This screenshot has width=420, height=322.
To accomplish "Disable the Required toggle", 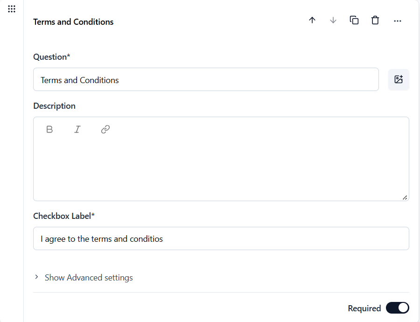I will pyautogui.click(x=397, y=308).
